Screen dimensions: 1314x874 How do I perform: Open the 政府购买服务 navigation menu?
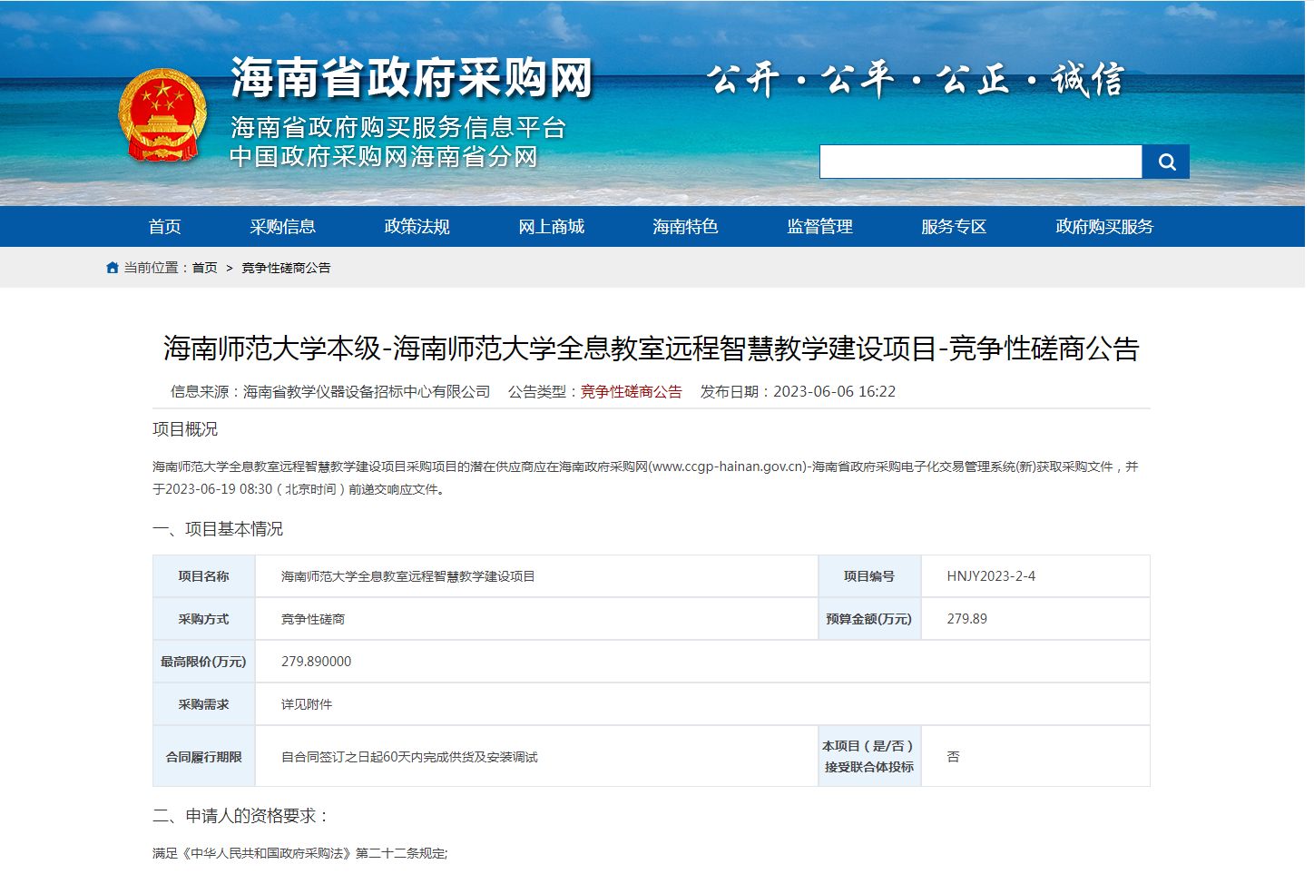click(1104, 227)
